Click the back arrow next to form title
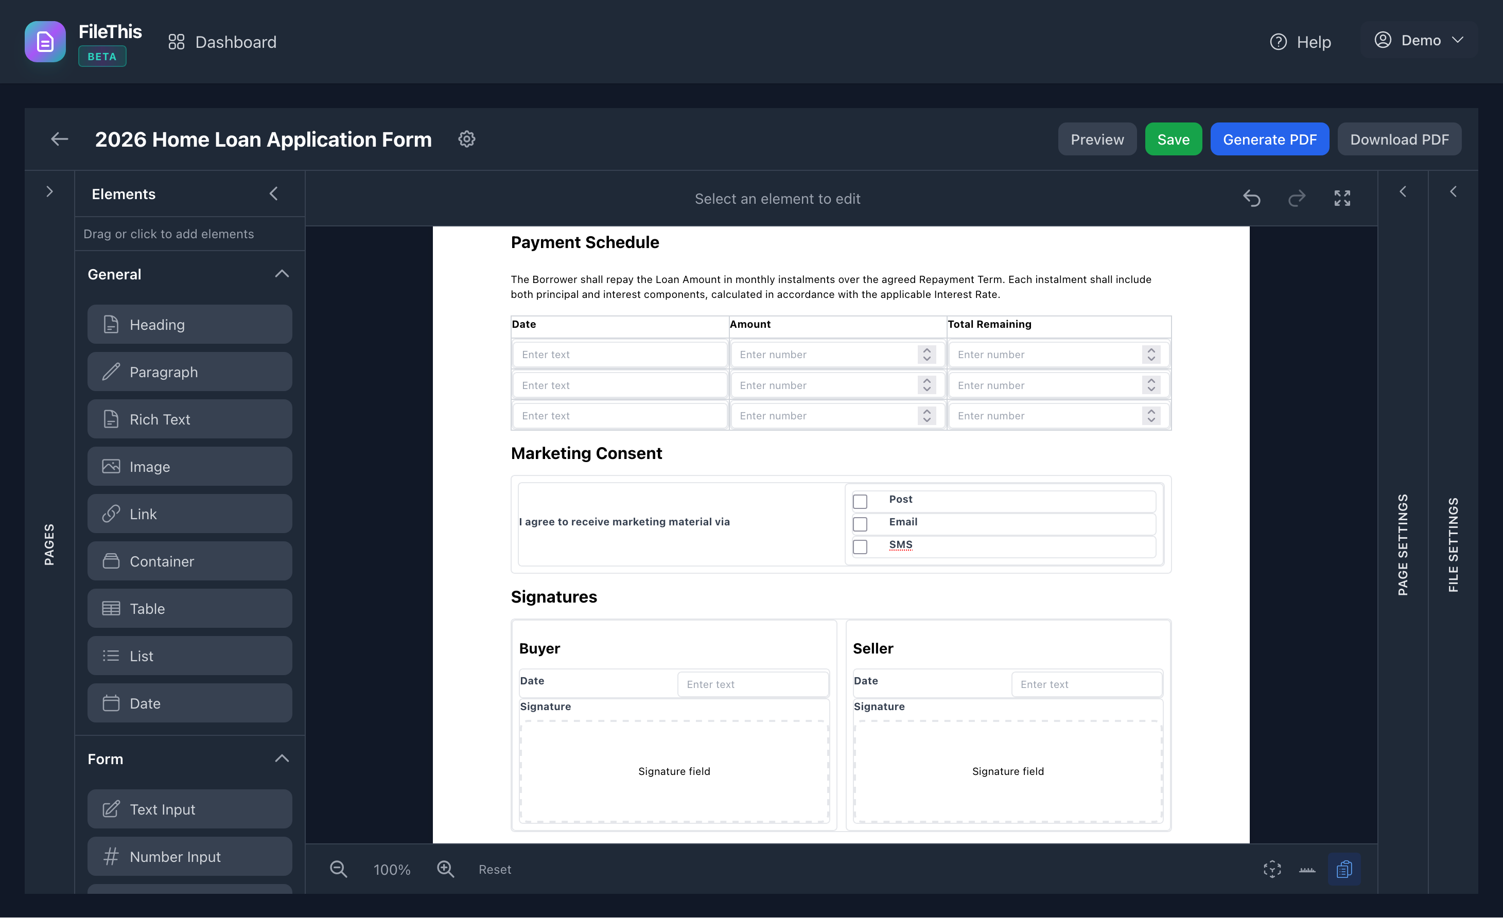Image resolution: width=1503 pixels, height=918 pixels. (59, 139)
